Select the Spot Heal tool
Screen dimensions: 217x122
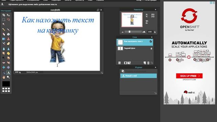(x=8, y=63)
